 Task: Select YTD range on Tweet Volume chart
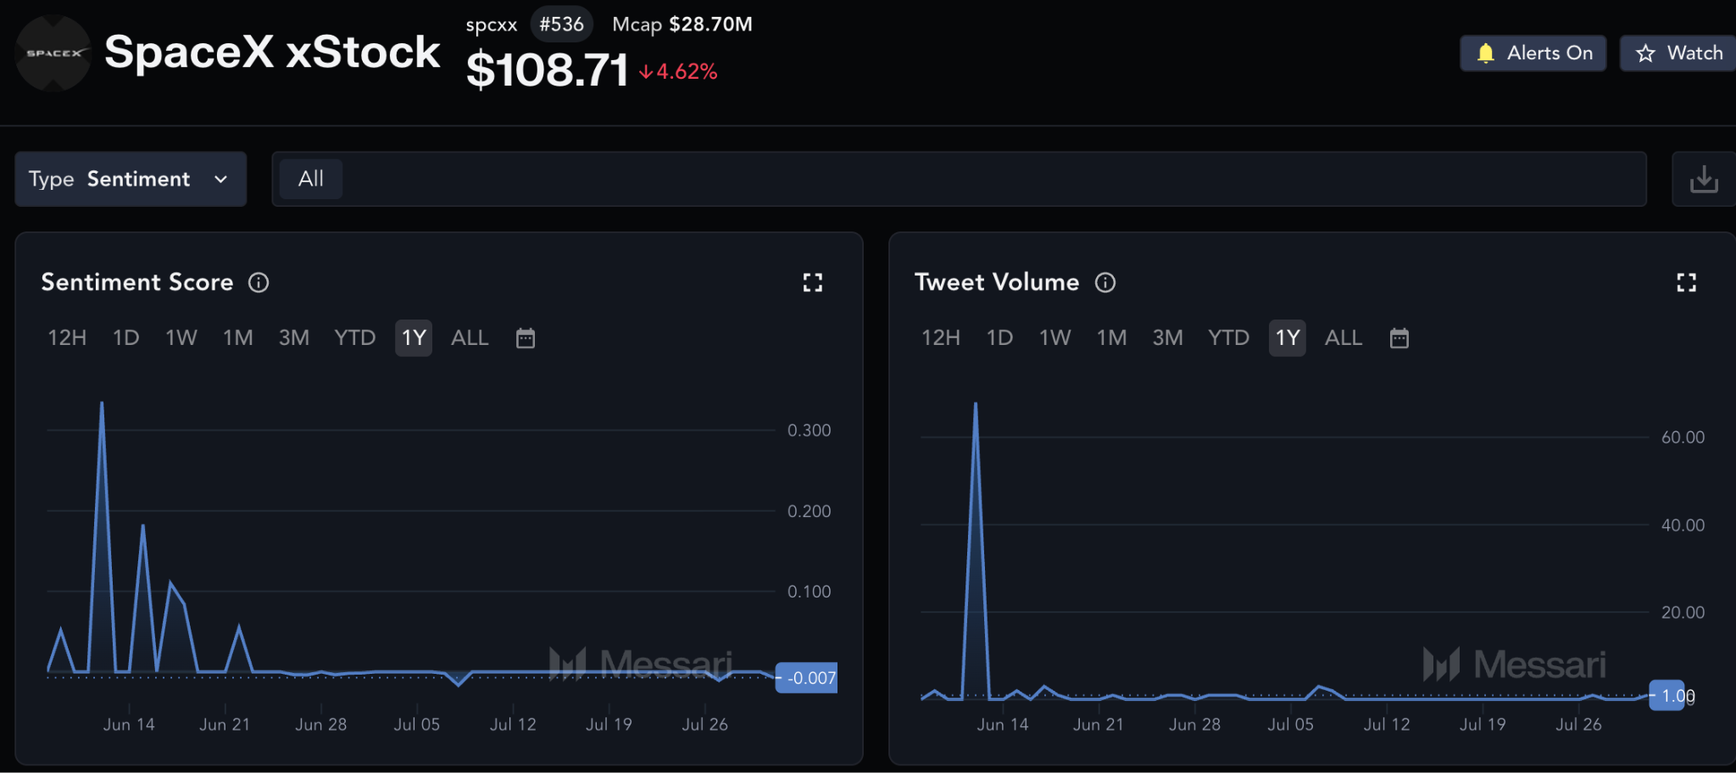pos(1228,338)
